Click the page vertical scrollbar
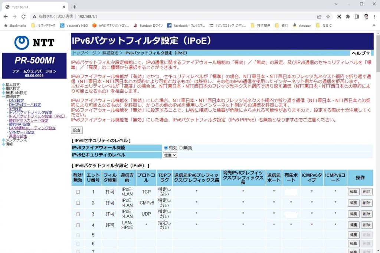Screen dimensions: 380x253 [x=377, y=148]
